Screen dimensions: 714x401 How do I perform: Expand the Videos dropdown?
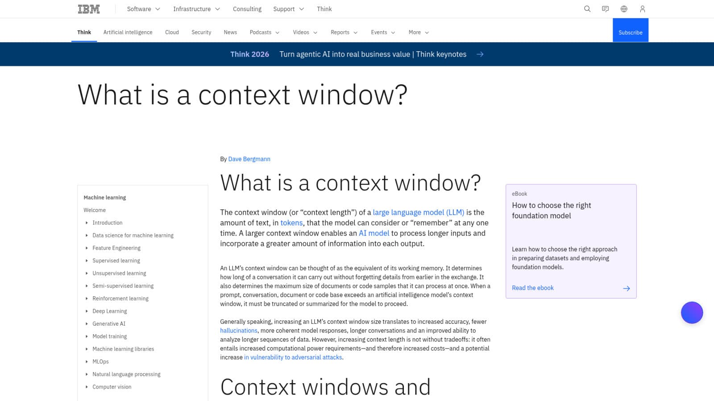point(305,33)
